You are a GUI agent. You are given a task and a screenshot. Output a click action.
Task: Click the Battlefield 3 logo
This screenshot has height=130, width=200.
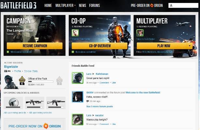[x=19, y=6]
